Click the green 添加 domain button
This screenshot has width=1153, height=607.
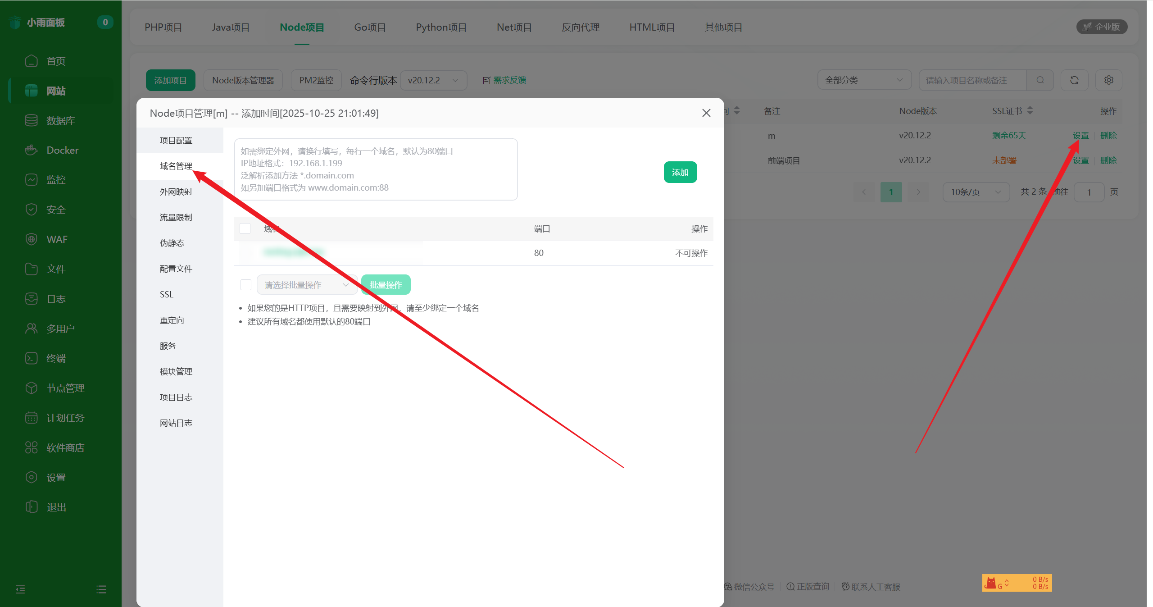(680, 172)
